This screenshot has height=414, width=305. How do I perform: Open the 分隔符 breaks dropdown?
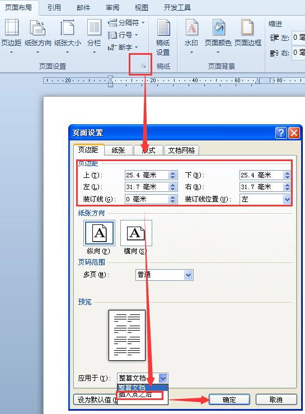point(126,23)
